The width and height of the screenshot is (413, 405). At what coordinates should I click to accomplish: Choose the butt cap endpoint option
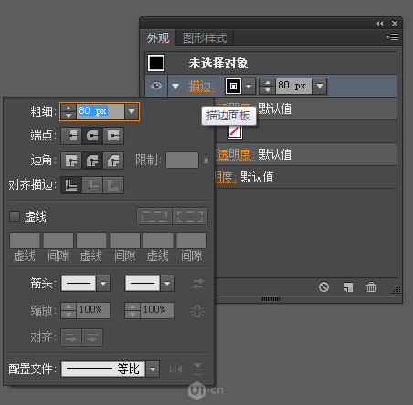71,136
